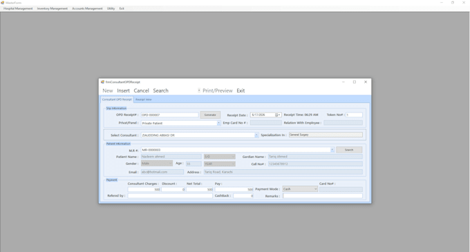Click the Card No# field

[x=341, y=189]
